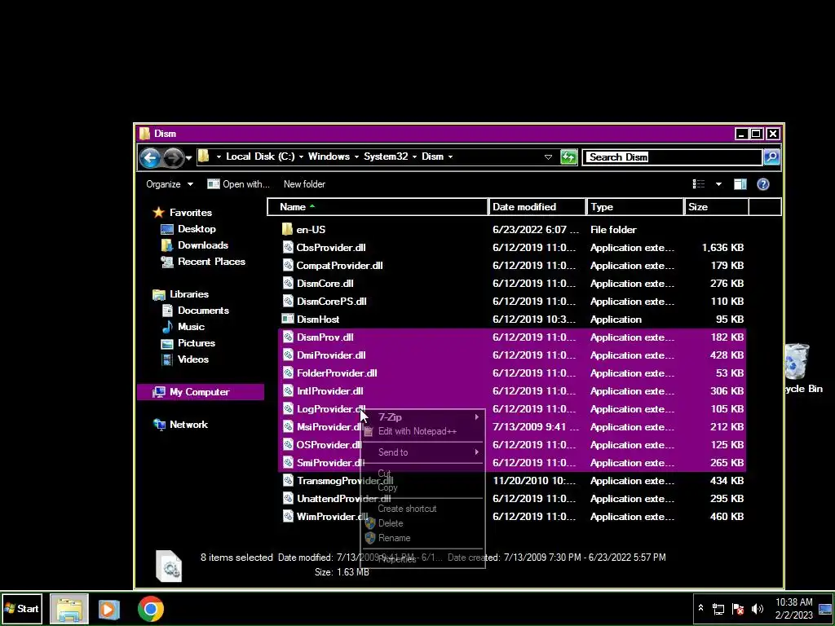The width and height of the screenshot is (835, 626).
Task: Select the TransmogProvider.dll file icon
Action: (288, 481)
